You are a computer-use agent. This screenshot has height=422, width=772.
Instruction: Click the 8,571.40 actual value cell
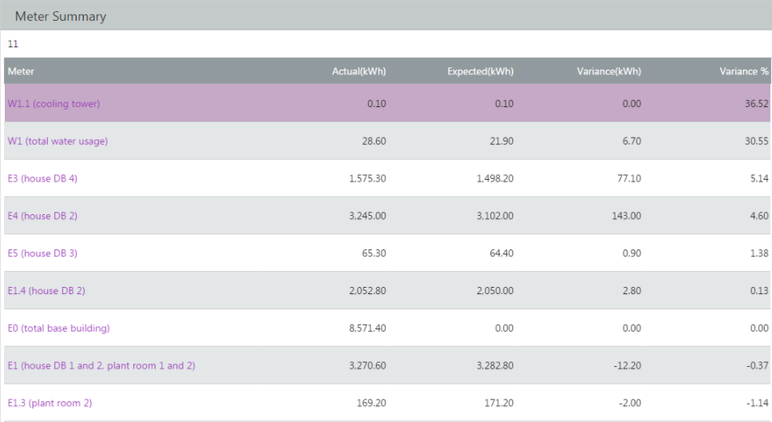[367, 328]
